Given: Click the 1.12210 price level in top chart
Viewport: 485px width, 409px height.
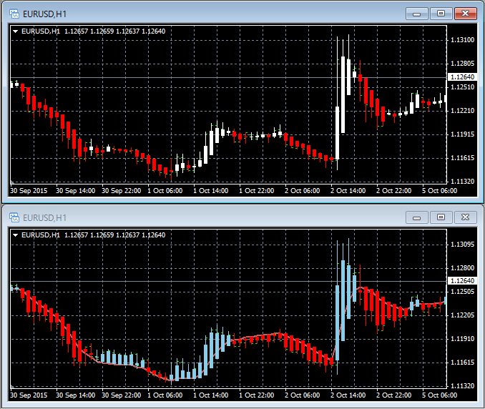Looking at the screenshot, I should pos(462,111).
